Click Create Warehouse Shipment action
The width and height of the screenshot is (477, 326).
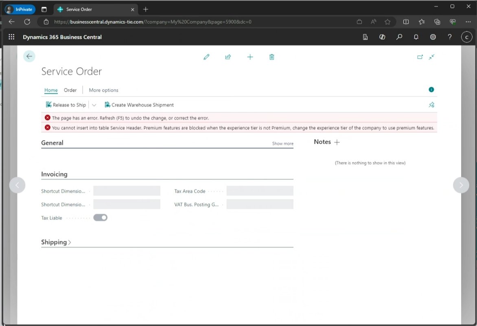(139, 105)
